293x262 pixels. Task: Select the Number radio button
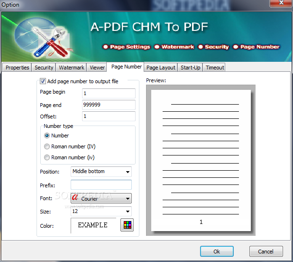47,136
